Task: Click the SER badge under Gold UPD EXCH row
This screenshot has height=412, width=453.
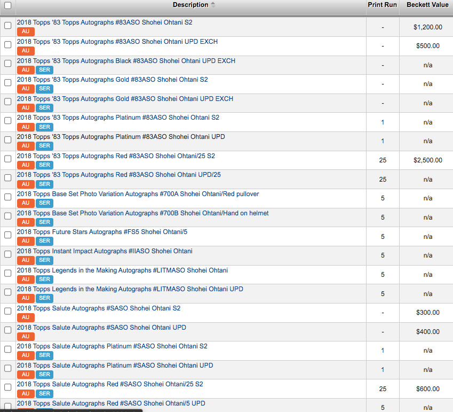Action: click(x=44, y=107)
